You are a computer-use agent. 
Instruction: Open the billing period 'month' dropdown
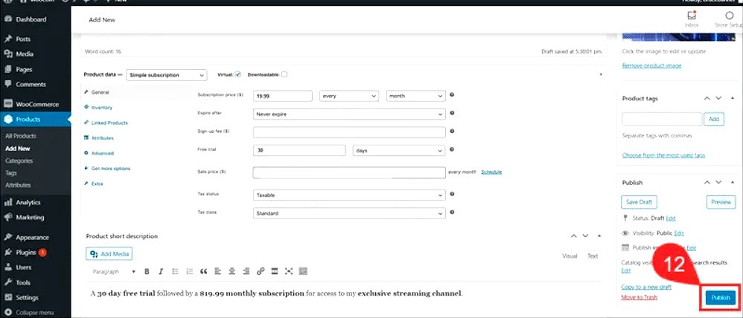(416, 96)
